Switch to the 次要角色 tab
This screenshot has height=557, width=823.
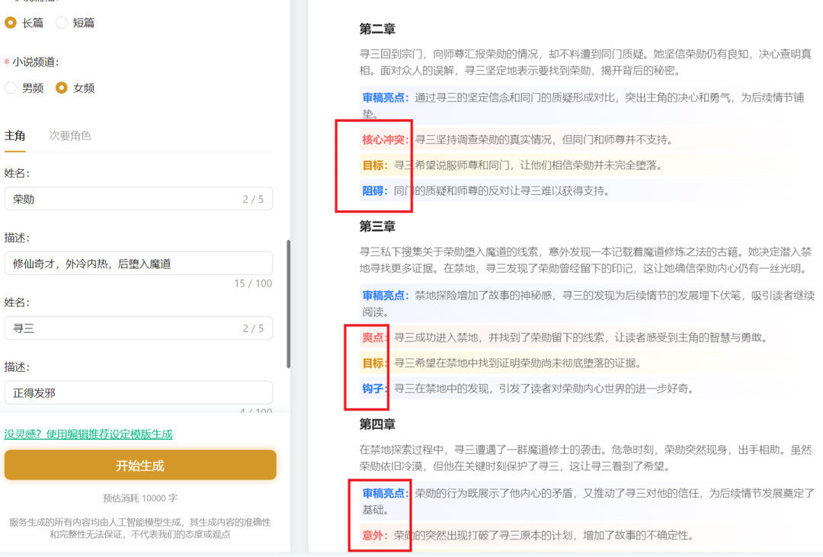pyautogui.click(x=69, y=136)
